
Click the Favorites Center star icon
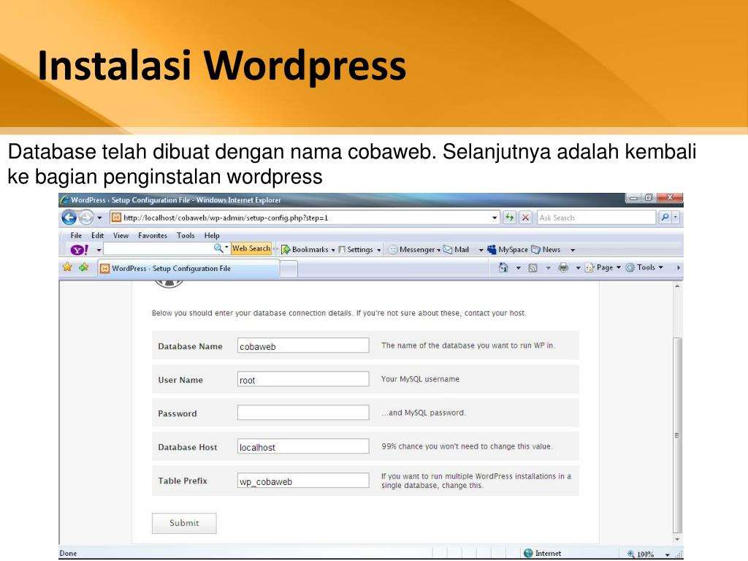coord(67,267)
